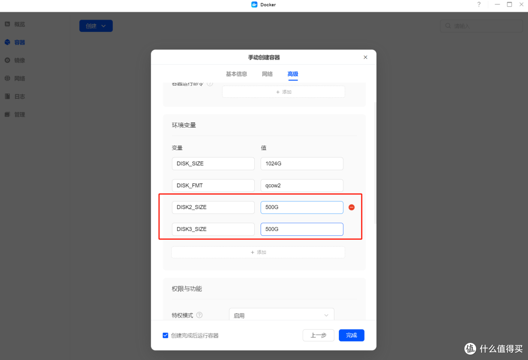Select the 容器 containers sidebar item

pyautogui.click(x=15, y=43)
